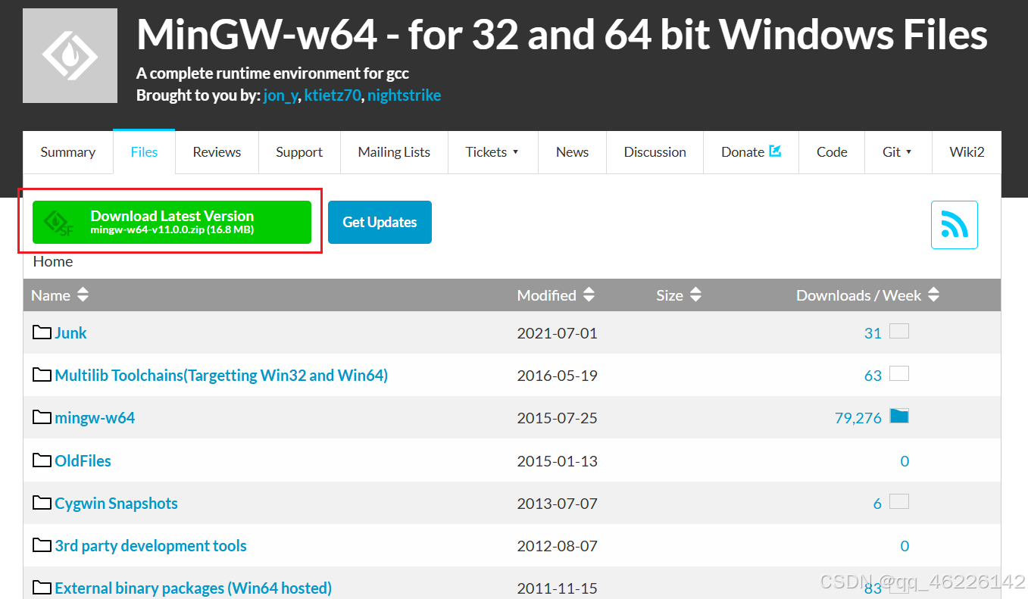Sort the list by Name arrows
The image size is (1028, 599).
(x=83, y=295)
